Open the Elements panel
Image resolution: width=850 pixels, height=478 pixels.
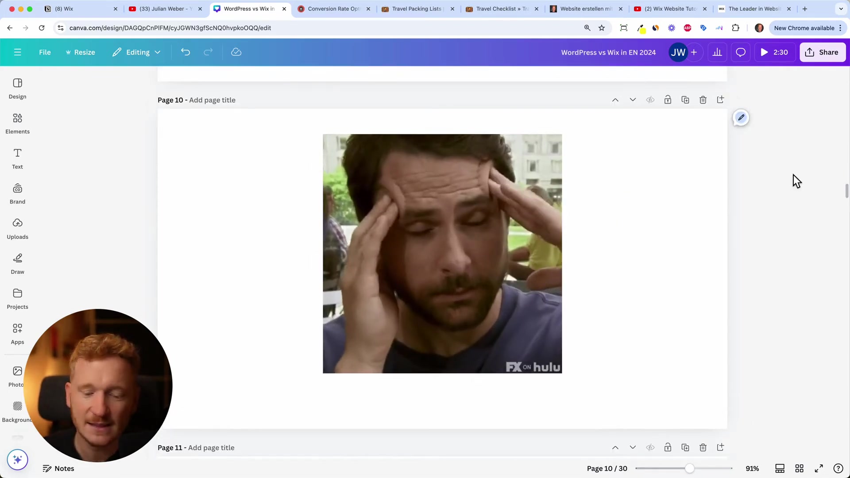tap(17, 123)
